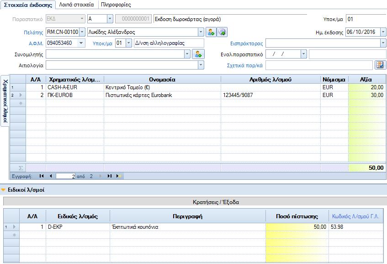Click the Σχετικά παρ/κά input field
This screenshot has height=264, width=387.
(319, 65)
